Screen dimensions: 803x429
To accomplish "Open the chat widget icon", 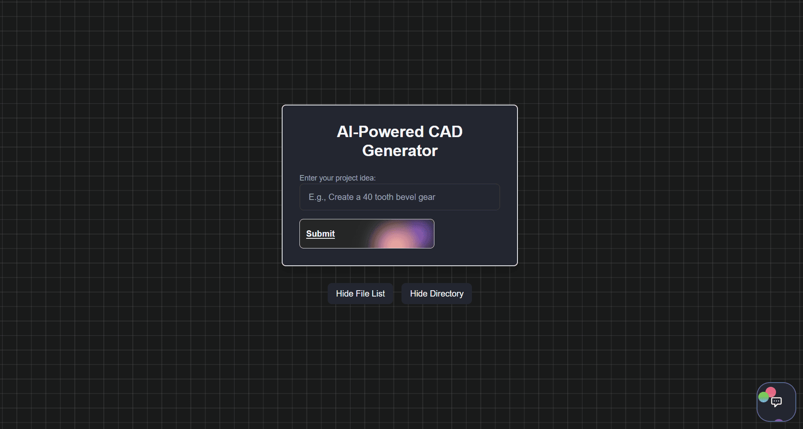I will coord(776,402).
